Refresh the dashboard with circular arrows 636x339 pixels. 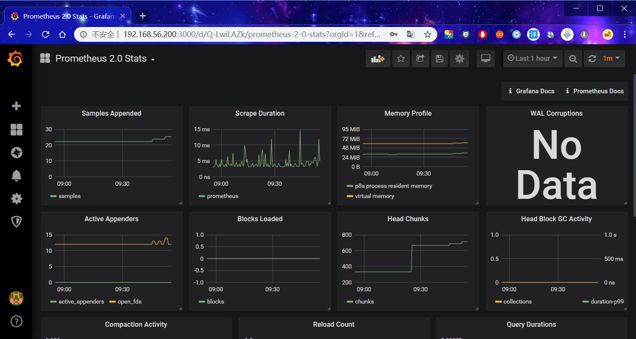click(592, 59)
